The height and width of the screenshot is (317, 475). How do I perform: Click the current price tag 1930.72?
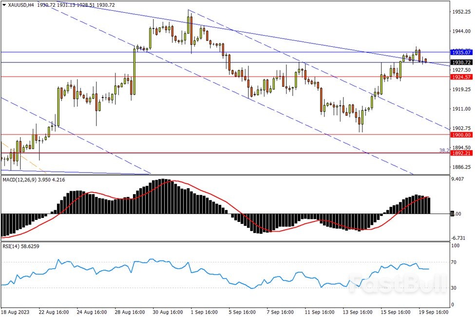click(x=460, y=62)
